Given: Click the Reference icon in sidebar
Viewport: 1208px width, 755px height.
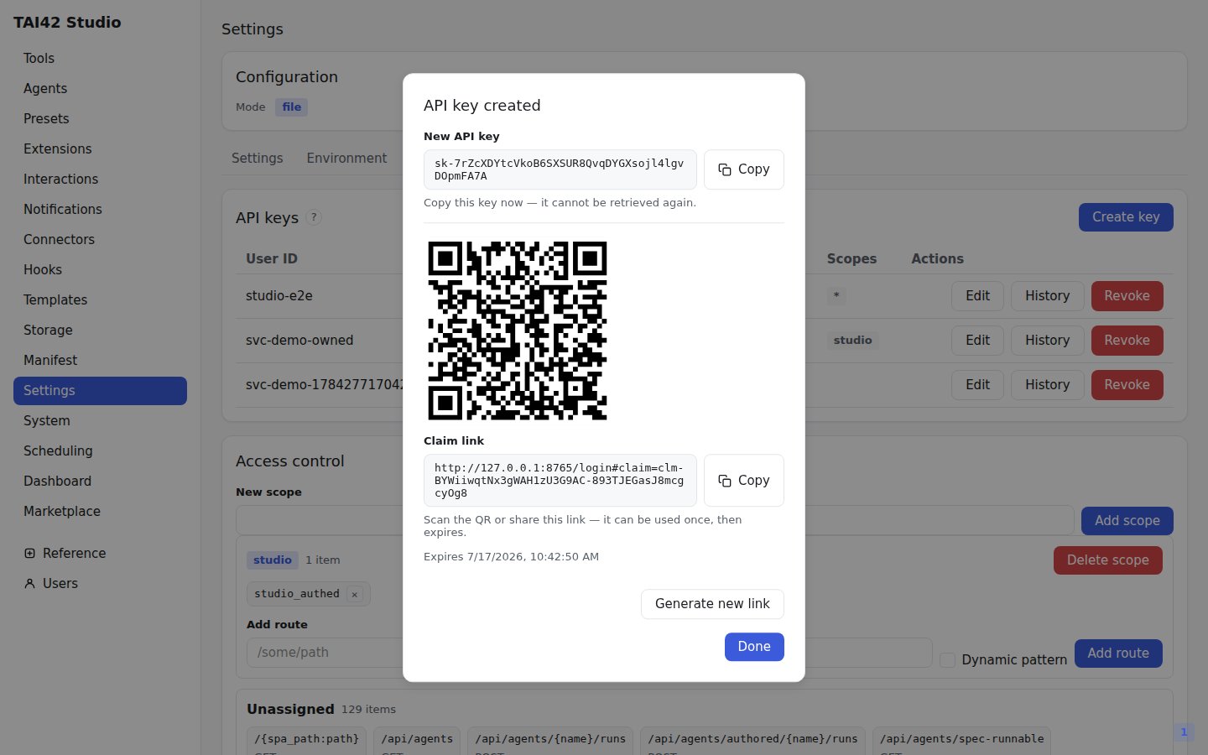Looking at the screenshot, I should coord(30,554).
